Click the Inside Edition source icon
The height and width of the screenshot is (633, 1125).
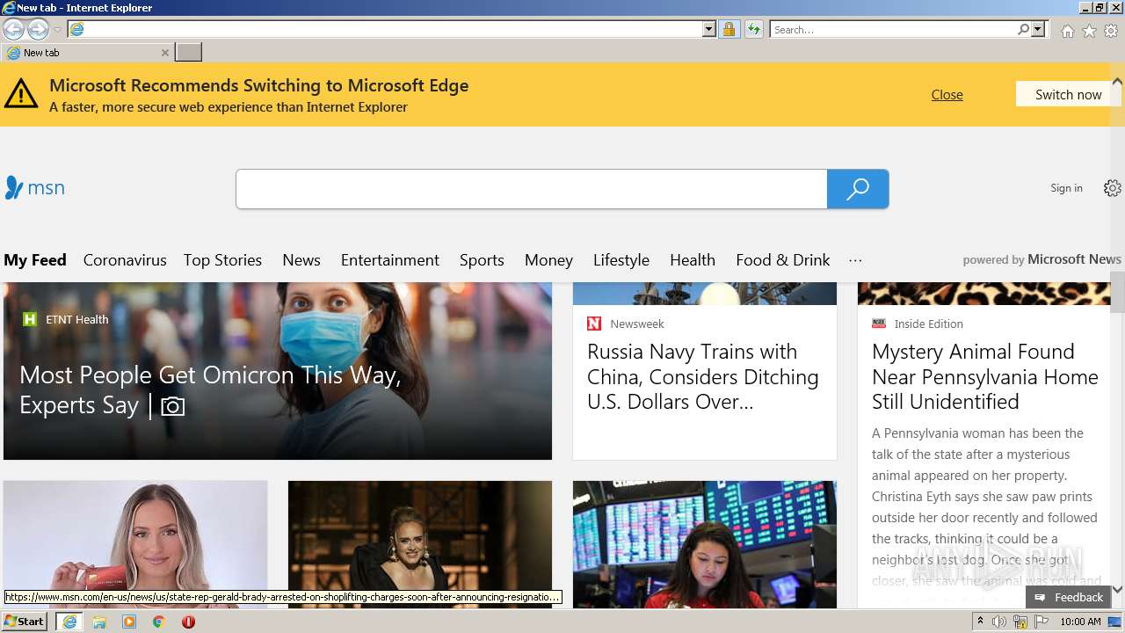(879, 324)
